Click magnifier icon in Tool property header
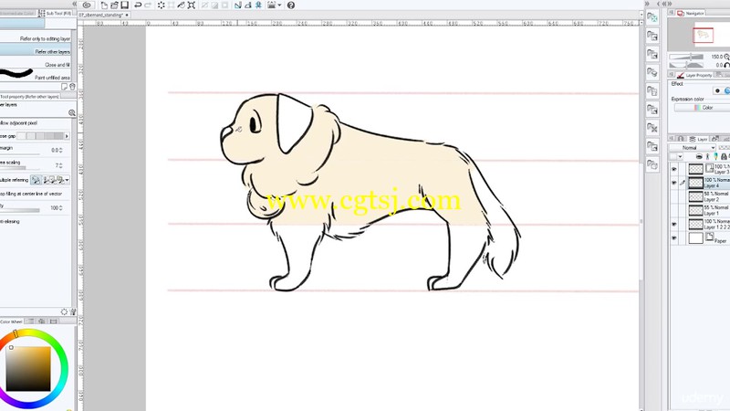The width and height of the screenshot is (730, 411). point(72,112)
